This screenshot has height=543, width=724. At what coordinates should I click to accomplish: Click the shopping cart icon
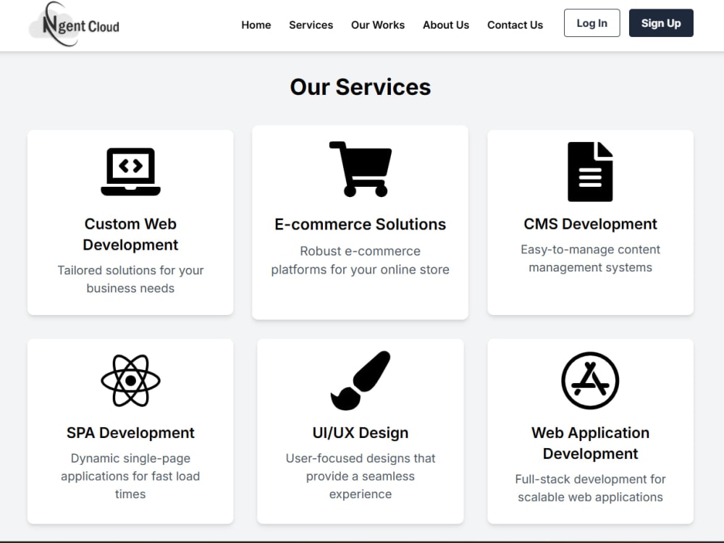coord(360,169)
